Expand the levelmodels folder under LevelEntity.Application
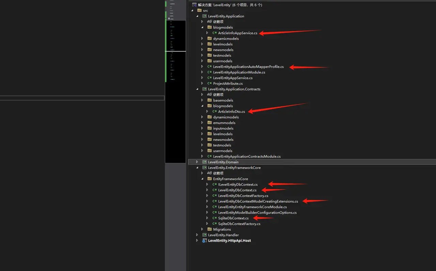The image size is (436, 271). click(x=202, y=44)
